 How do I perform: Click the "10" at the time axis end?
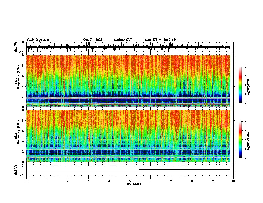[x=233, y=181]
